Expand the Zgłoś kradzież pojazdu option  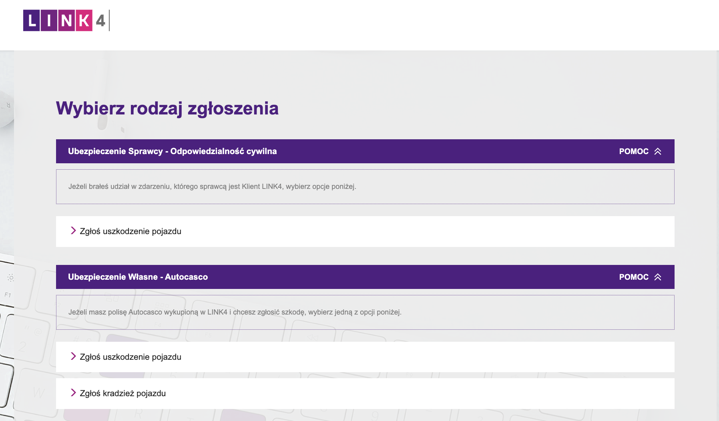123,393
